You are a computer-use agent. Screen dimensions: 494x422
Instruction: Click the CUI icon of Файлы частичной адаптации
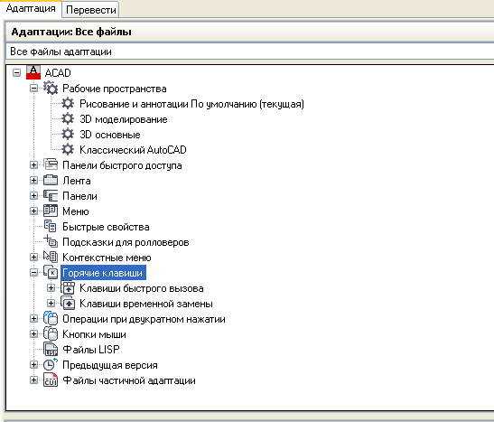click(51, 380)
